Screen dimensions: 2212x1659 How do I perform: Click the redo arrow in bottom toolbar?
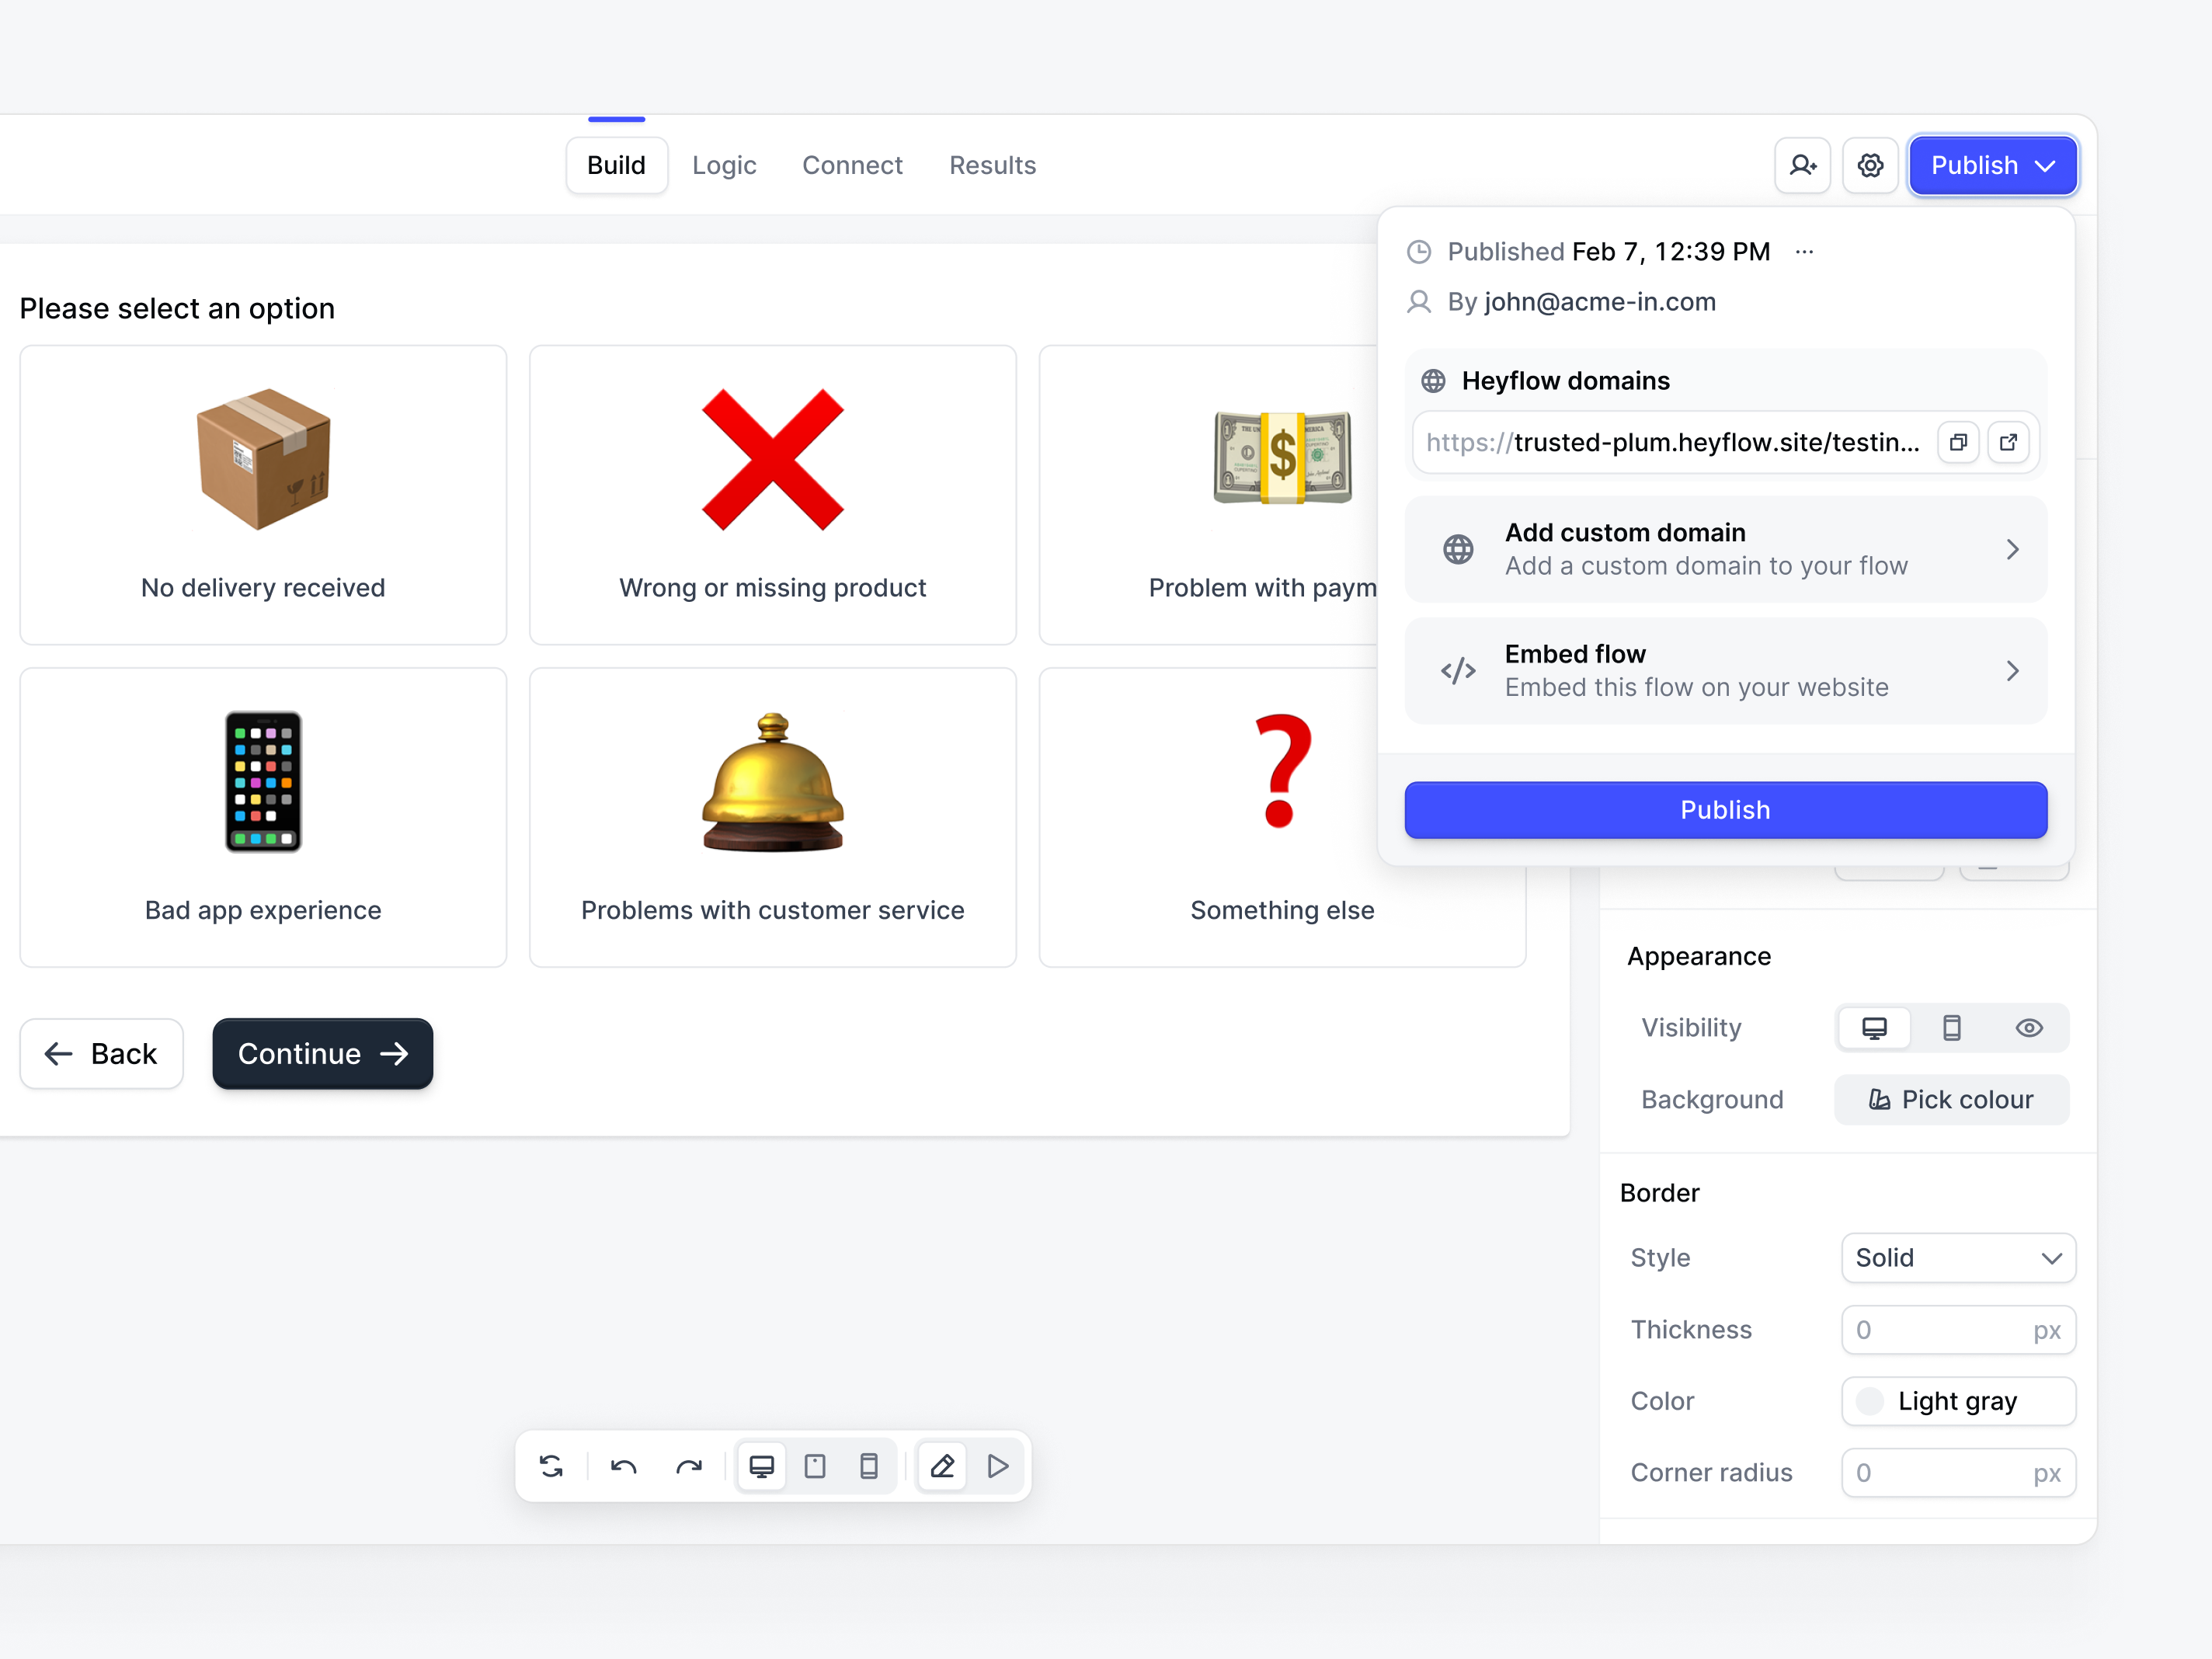[x=689, y=1466]
